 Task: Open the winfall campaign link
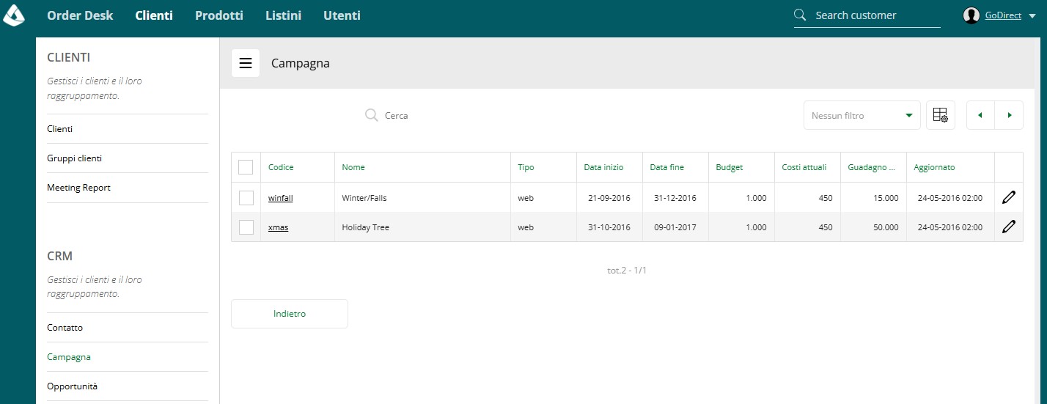281,198
